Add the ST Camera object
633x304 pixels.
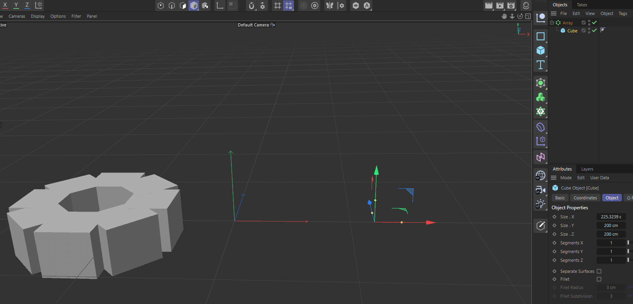tap(541, 190)
